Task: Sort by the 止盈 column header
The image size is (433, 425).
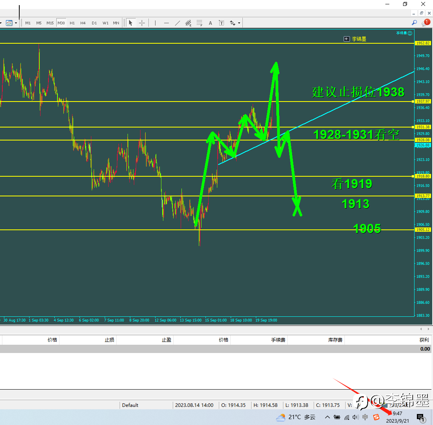Action: [x=167, y=340]
